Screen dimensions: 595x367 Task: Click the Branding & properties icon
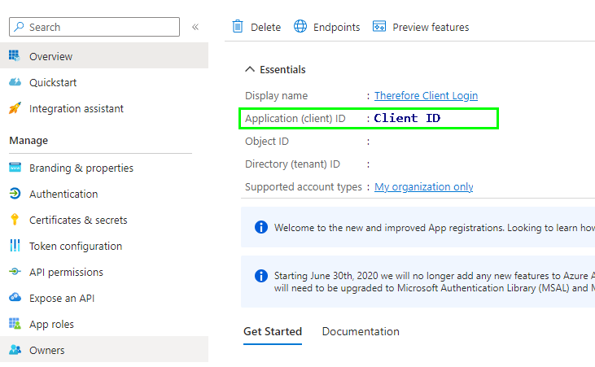(x=15, y=168)
